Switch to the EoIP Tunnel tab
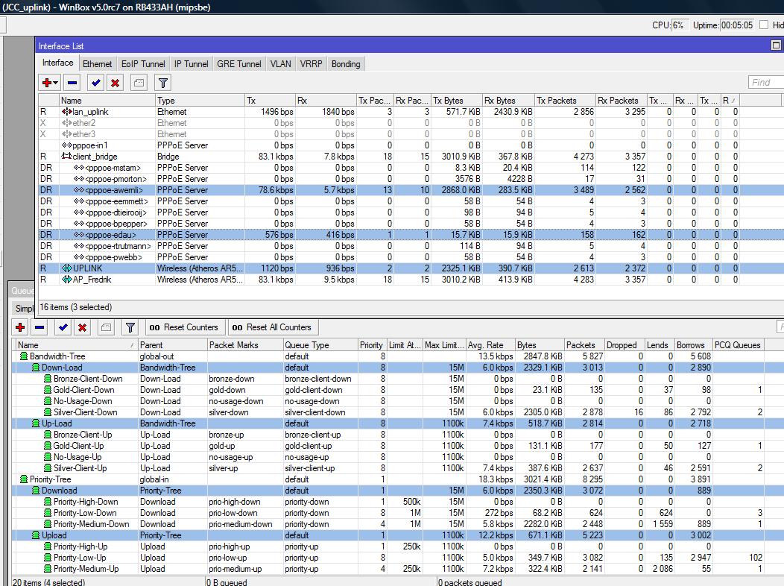This screenshot has height=586, width=784. [x=143, y=64]
